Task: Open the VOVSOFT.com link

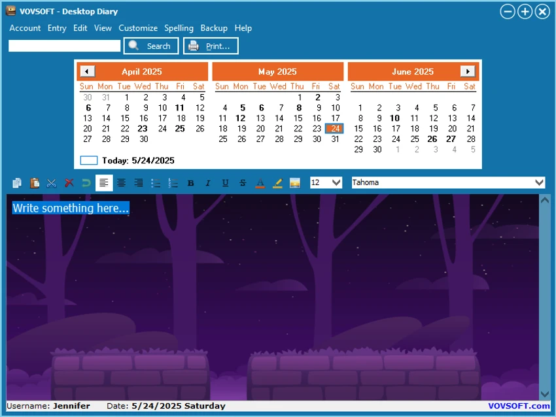Action: [519, 406]
